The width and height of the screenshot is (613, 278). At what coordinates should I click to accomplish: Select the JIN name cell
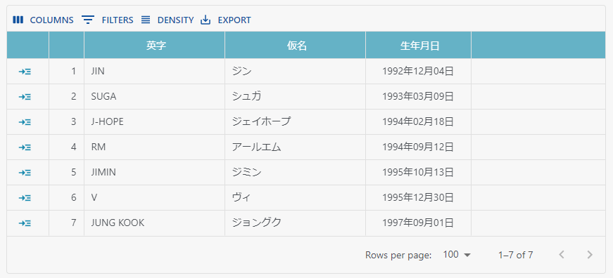154,72
